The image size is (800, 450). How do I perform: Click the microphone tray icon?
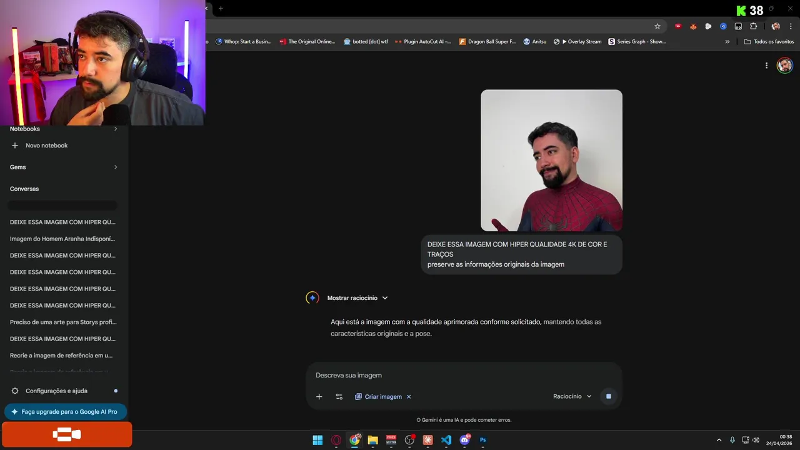click(732, 440)
